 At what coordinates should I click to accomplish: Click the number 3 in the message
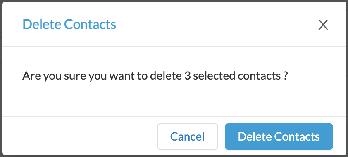[187, 76]
